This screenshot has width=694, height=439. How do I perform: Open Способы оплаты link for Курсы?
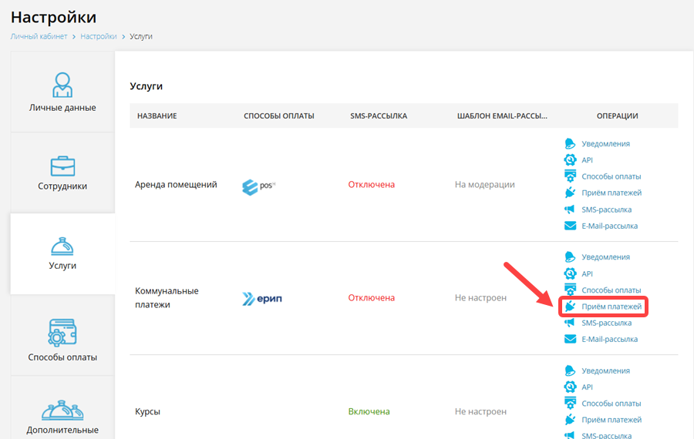pos(611,404)
